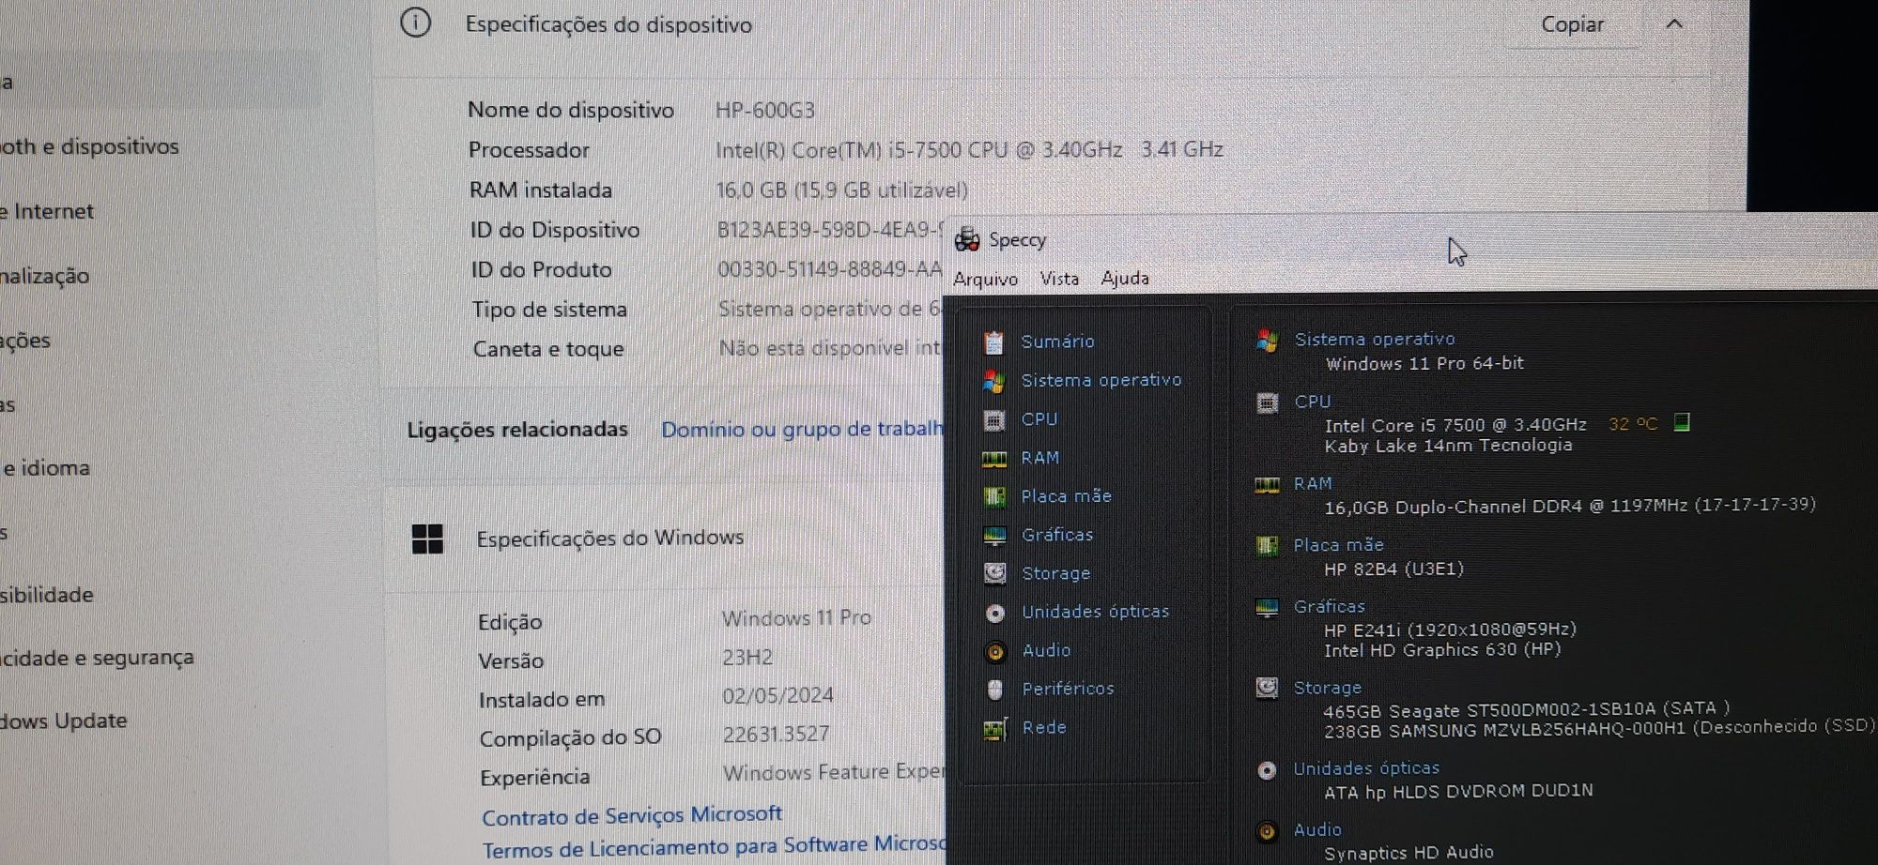Click Unidades ópticas heading link in Speccy summary

[1366, 768]
